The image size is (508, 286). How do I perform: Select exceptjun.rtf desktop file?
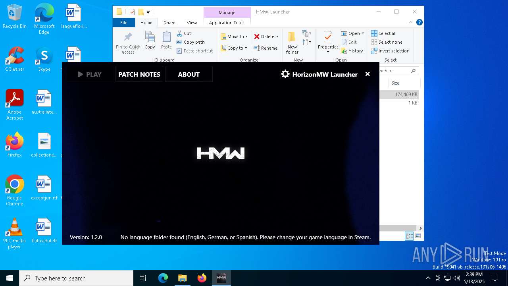coord(44,188)
